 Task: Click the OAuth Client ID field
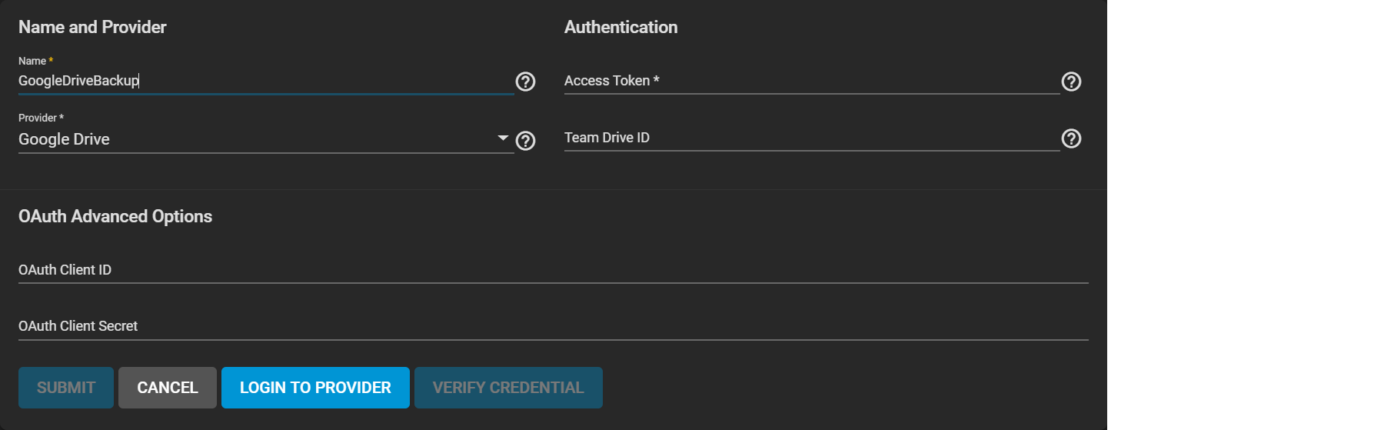tap(554, 270)
